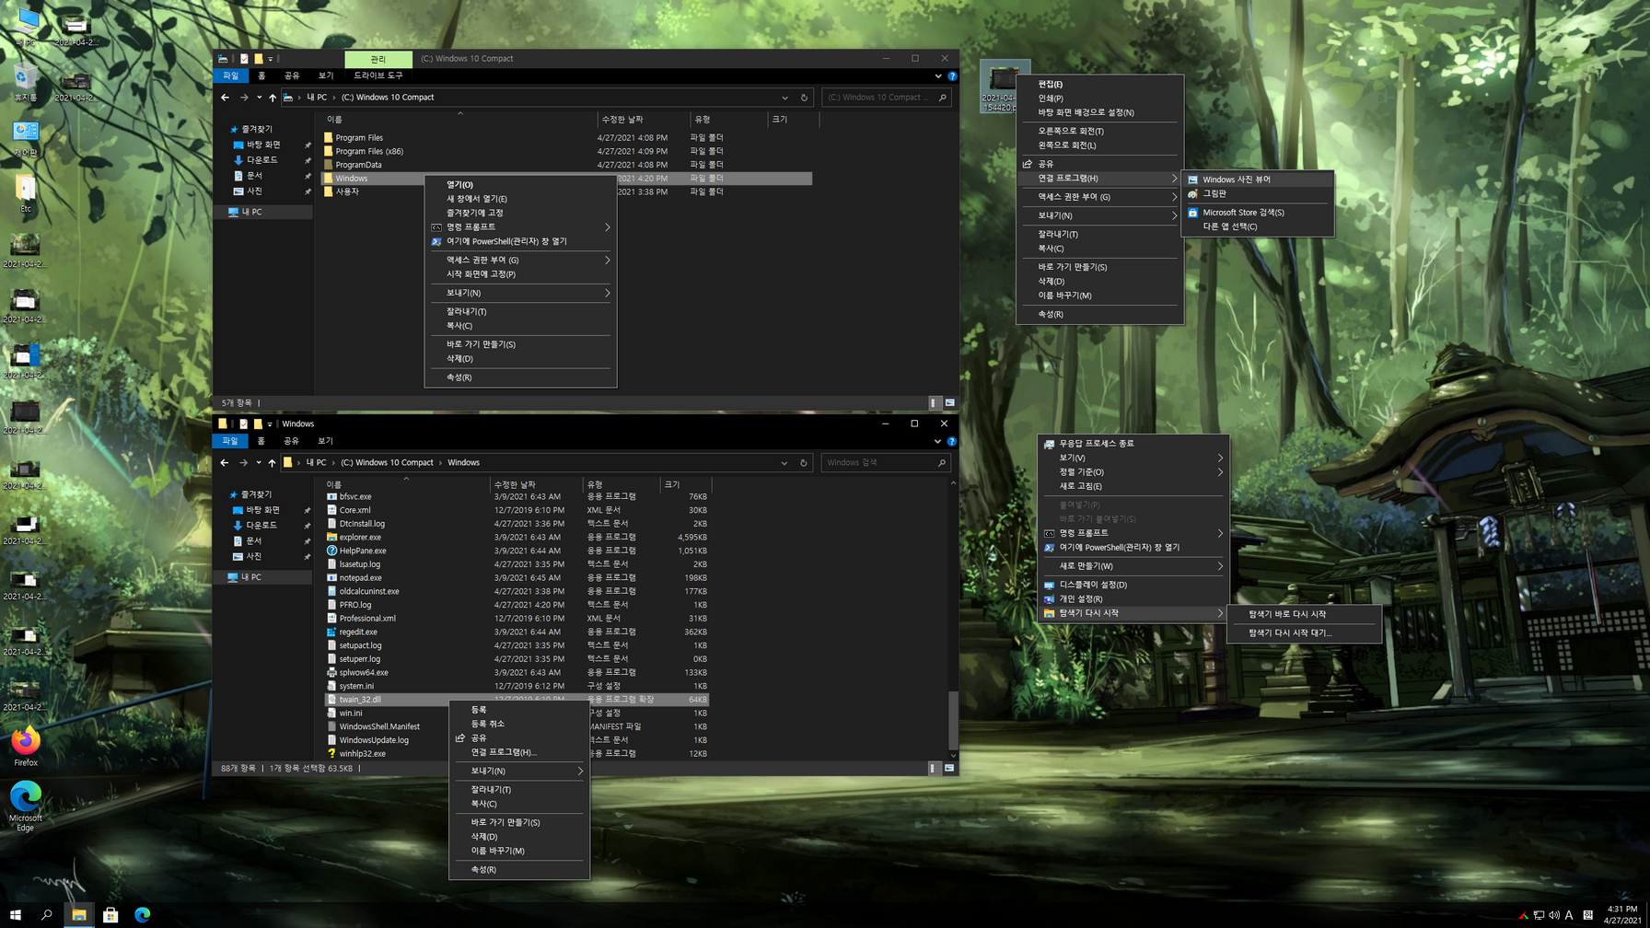Expand 연결 프로그램(H) submenu in image menu
The height and width of the screenshot is (928, 1650).
[x=1099, y=179]
